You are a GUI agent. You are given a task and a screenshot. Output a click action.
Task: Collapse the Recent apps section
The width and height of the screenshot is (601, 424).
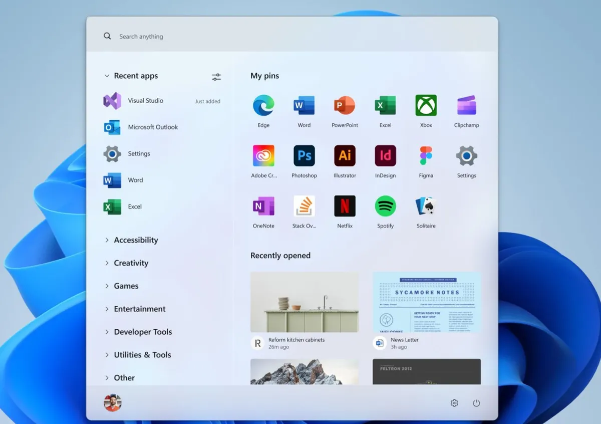[107, 76]
